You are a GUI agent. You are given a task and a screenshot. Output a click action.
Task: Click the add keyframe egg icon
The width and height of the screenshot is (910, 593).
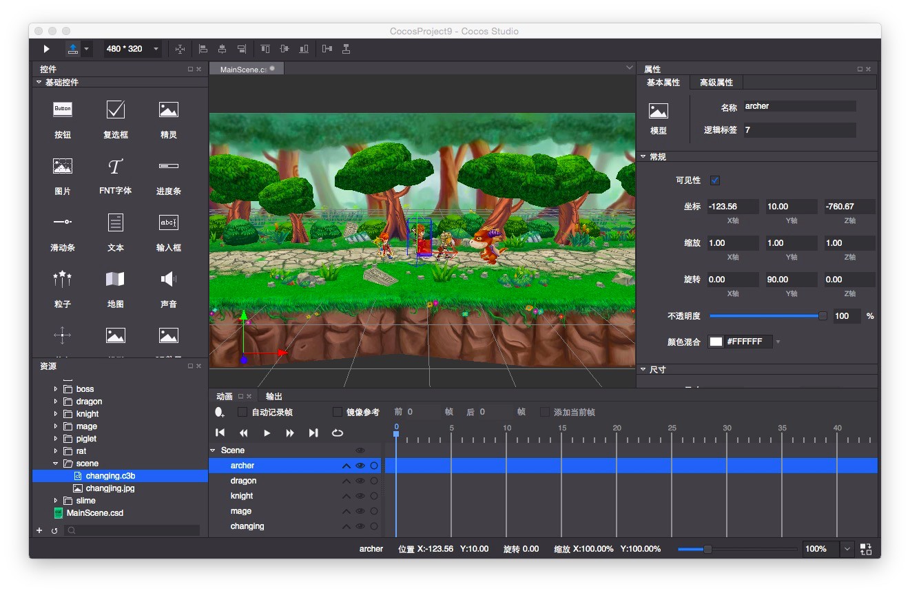point(220,412)
